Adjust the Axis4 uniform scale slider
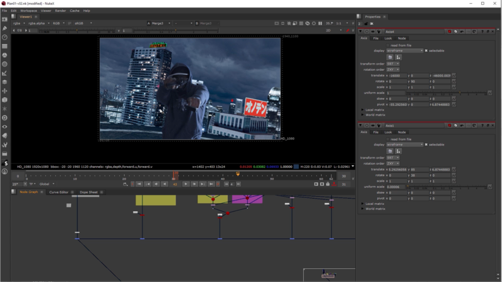This screenshot has height=282, width=502. pos(447,93)
